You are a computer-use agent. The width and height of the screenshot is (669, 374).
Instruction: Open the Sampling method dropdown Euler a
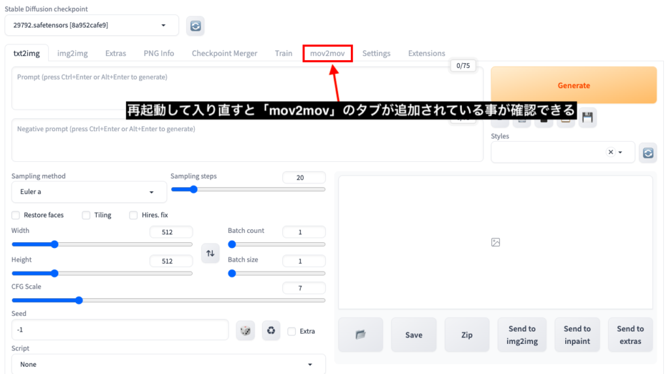(x=89, y=192)
